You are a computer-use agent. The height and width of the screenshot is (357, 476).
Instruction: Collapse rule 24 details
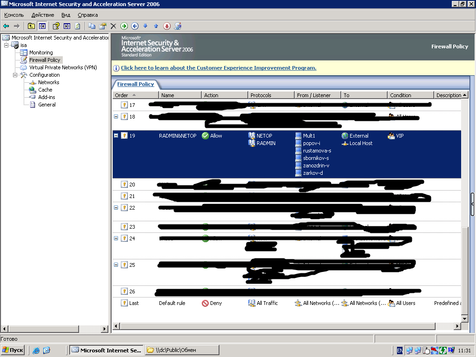[x=116, y=238]
